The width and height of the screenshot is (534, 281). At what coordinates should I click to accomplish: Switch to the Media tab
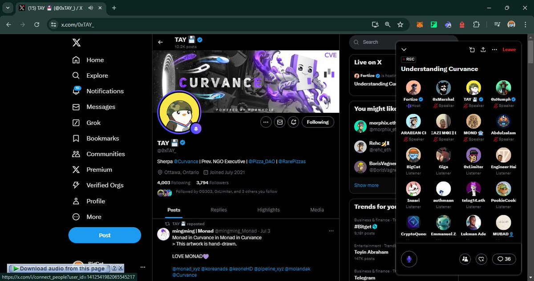point(317,210)
